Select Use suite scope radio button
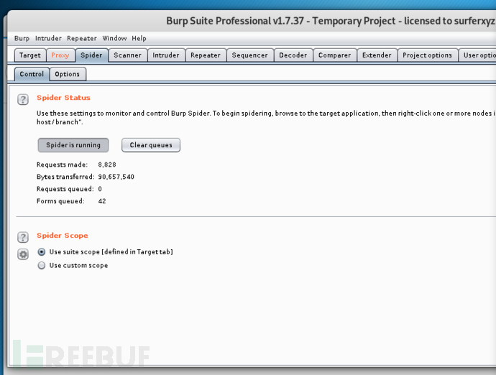The height and width of the screenshot is (375, 496). [42, 252]
